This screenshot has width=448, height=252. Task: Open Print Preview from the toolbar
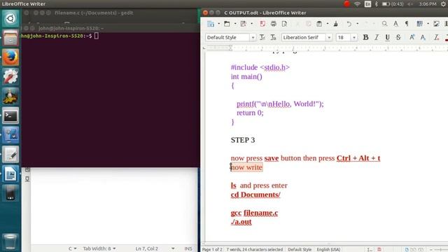(285, 24)
